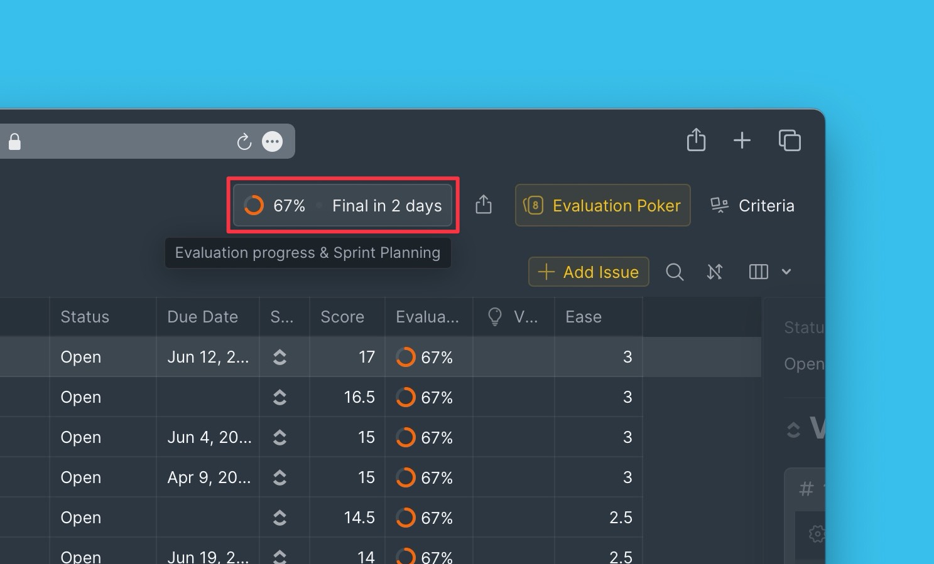This screenshot has width=934, height=564.
Task: Reload the page using the refresh icon
Action: click(x=244, y=141)
